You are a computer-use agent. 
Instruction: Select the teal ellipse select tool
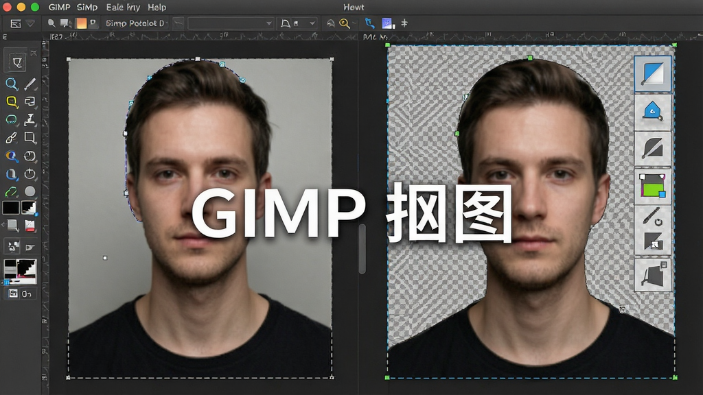click(x=12, y=119)
